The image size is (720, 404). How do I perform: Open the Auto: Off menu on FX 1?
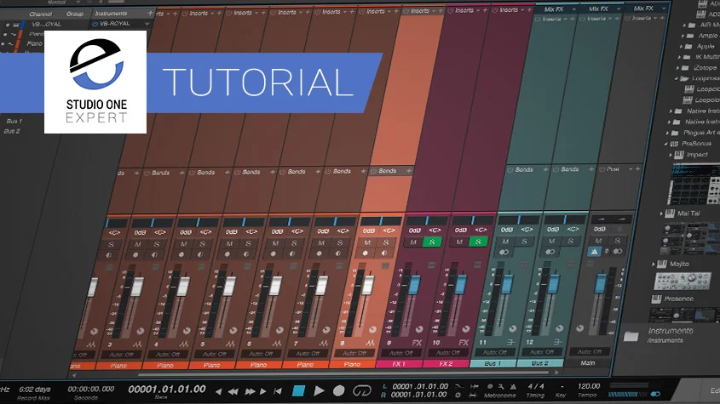[400, 353]
